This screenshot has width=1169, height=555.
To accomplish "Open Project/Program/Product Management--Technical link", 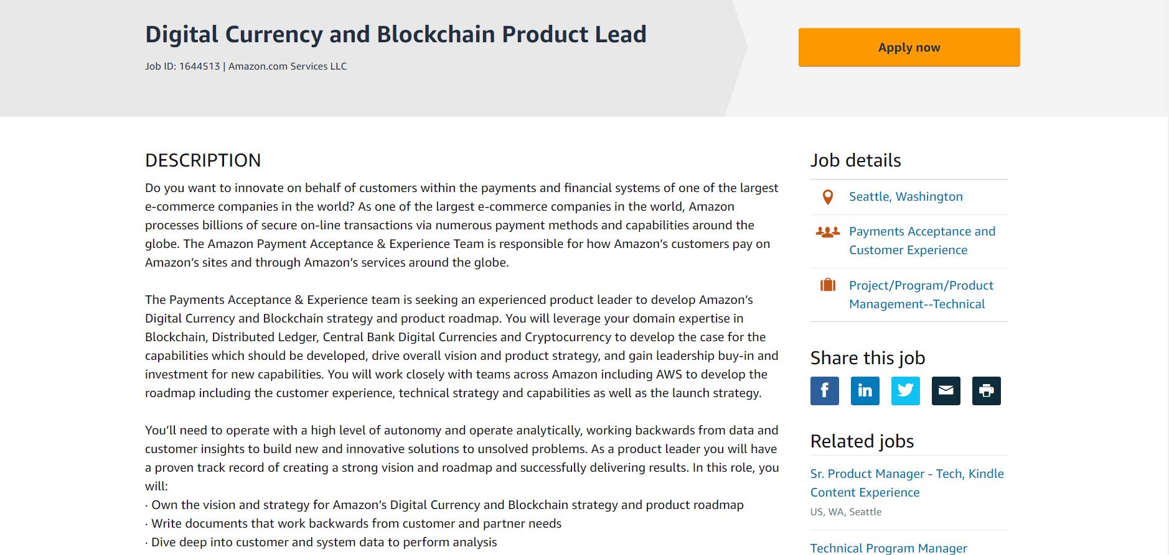I will click(x=921, y=295).
